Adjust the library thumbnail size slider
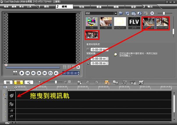The width and height of the screenshot is (177, 125). pyautogui.click(x=164, y=13)
